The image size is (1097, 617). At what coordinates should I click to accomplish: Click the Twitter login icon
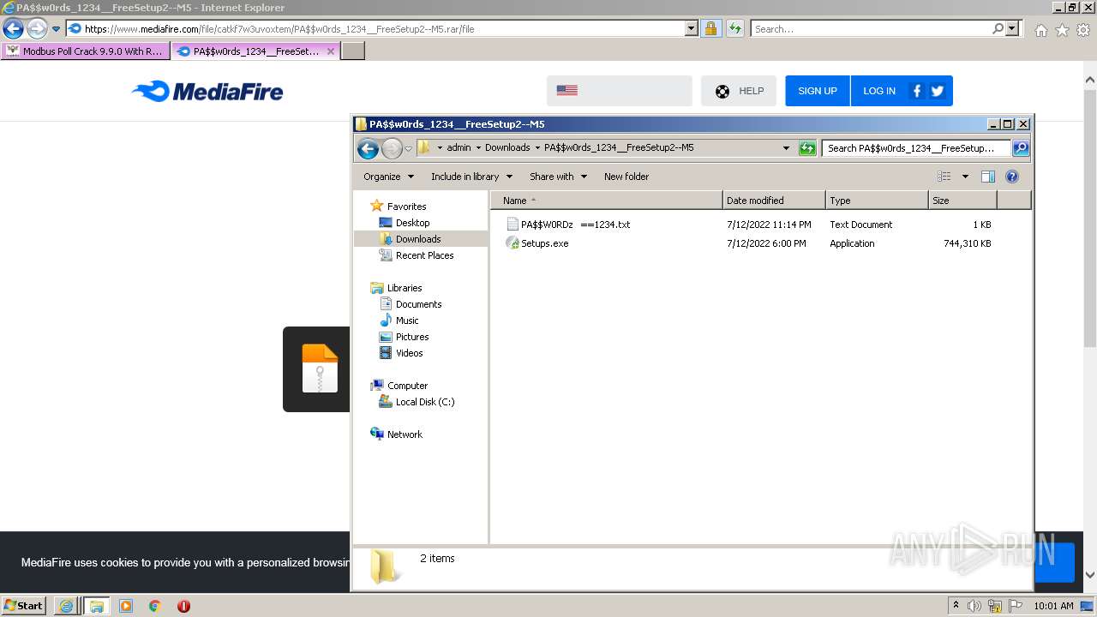[937, 91]
